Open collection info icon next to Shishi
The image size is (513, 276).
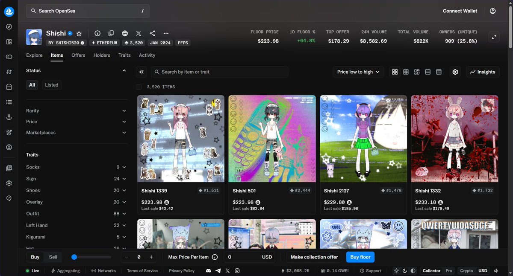[x=97, y=33]
